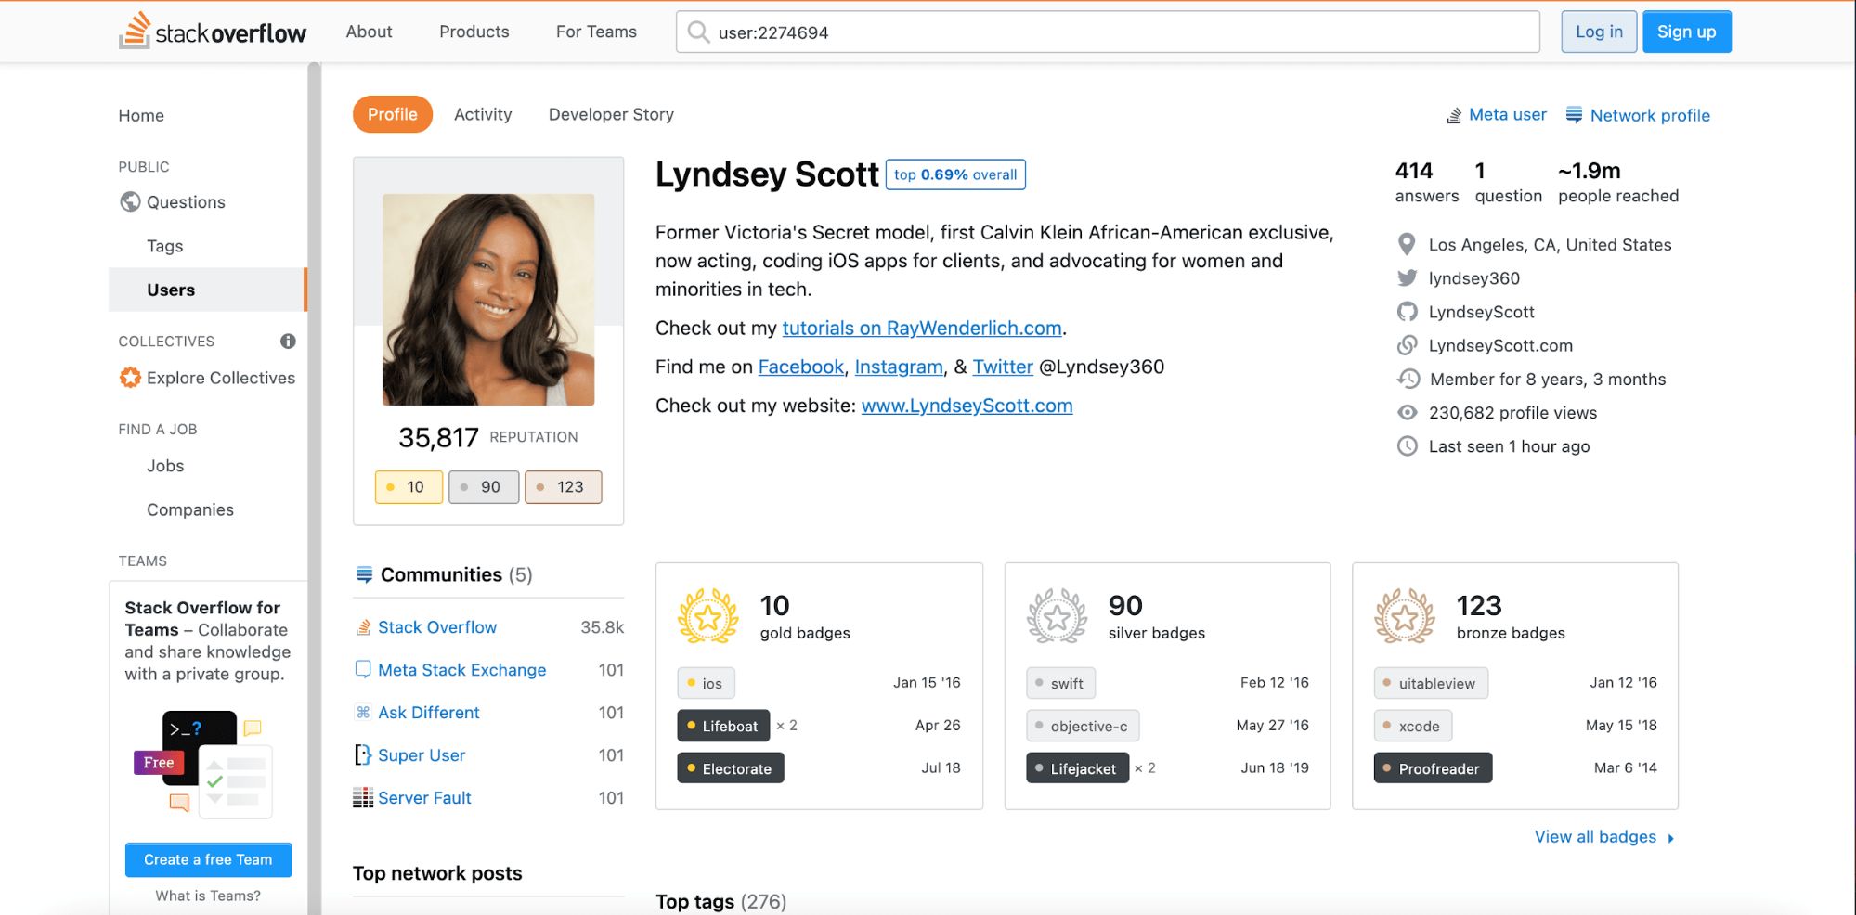Click the Collectives info icon
The image size is (1856, 915).
tap(288, 342)
